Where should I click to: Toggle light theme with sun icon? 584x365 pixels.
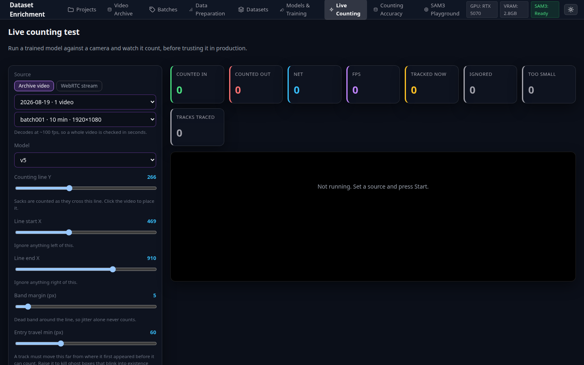571,9
